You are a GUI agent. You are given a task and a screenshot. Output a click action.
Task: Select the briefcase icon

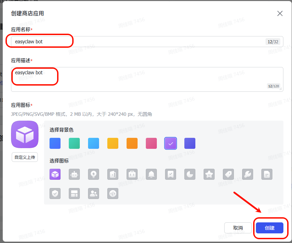coord(132,174)
